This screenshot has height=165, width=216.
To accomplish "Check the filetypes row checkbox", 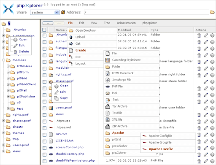I will point(44,49).
